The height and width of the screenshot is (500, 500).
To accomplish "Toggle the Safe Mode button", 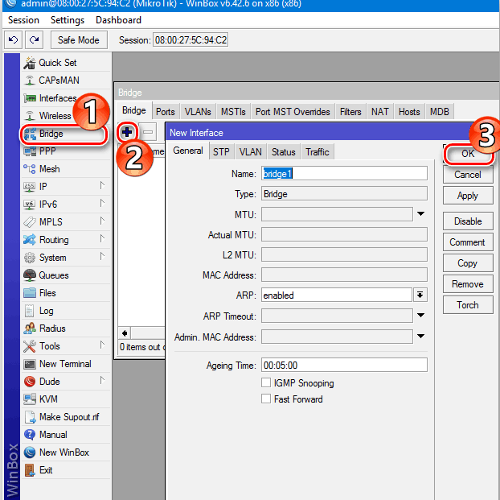I will click(79, 39).
